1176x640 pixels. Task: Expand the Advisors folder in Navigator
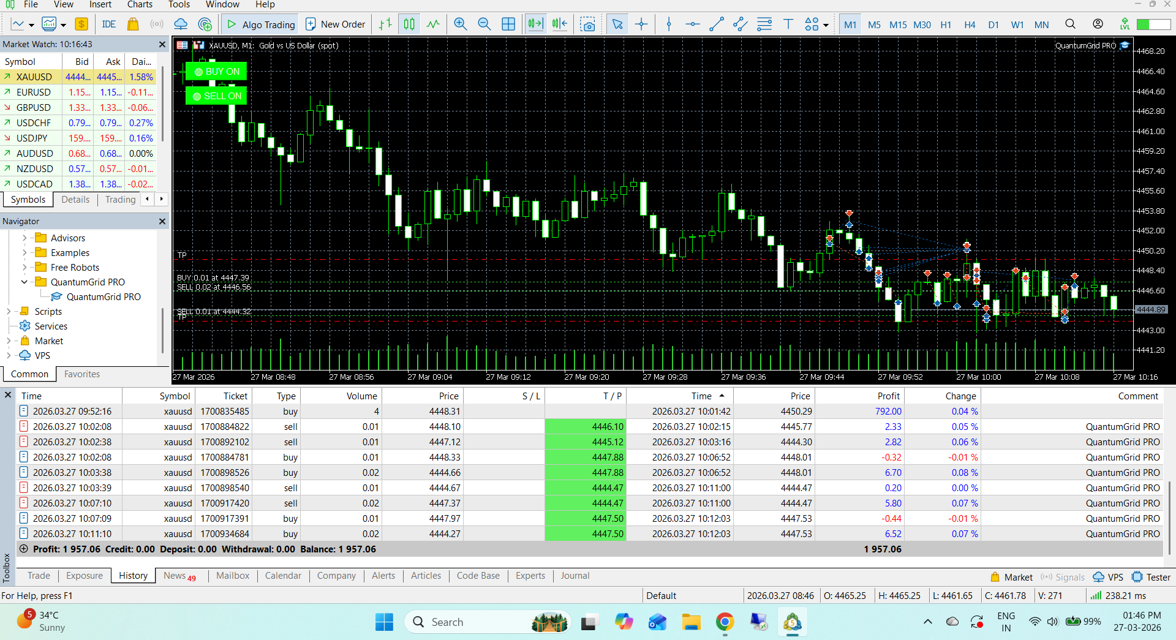tap(24, 238)
